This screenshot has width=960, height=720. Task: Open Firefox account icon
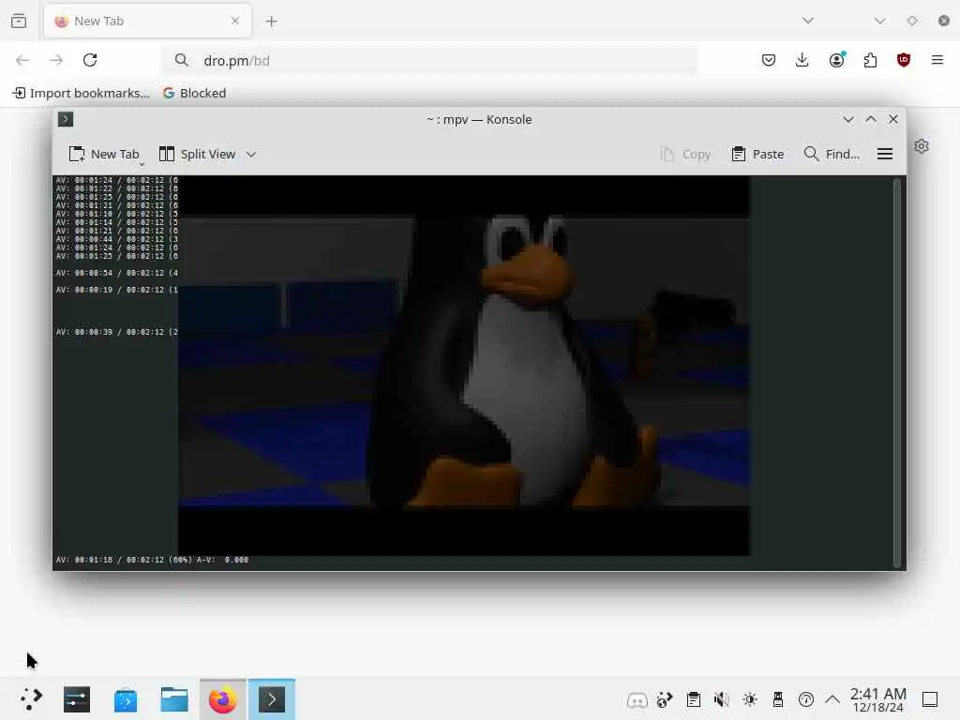coord(836,60)
